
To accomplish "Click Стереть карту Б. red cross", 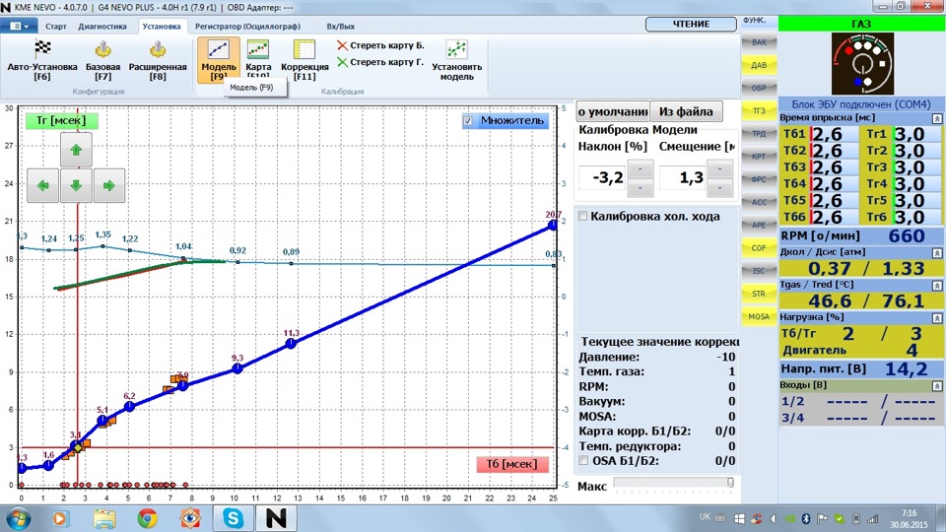I will click(x=342, y=45).
